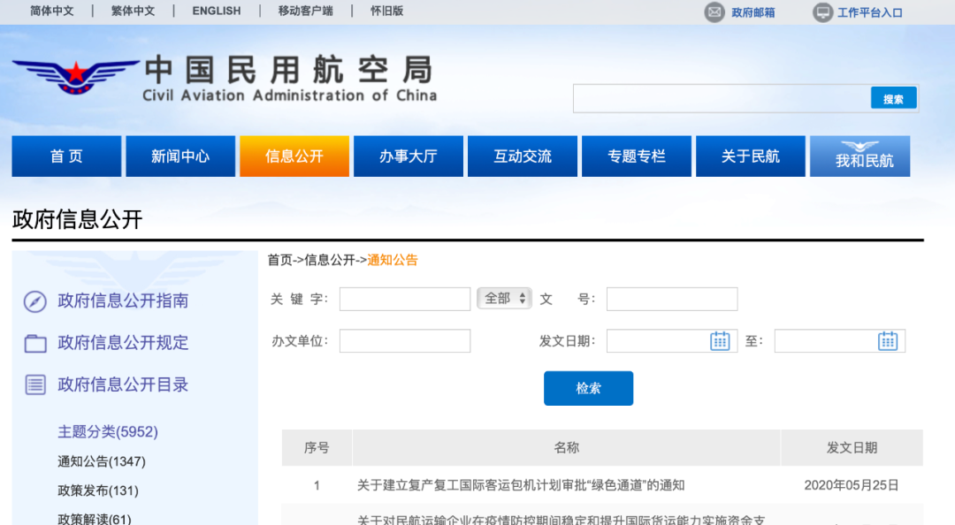Click the 发文日期 column header
This screenshot has height=525, width=955.
(852, 447)
